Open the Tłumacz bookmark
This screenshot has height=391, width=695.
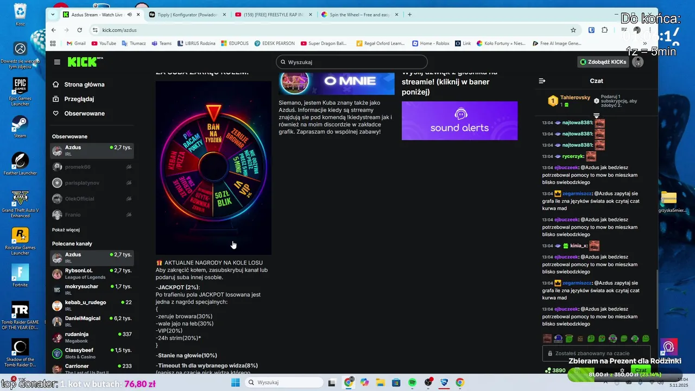pyautogui.click(x=134, y=43)
